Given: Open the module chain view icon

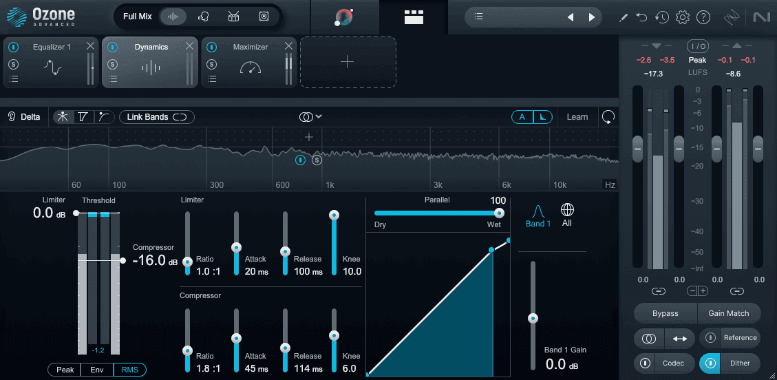Looking at the screenshot, I should (x=414, y=17).
